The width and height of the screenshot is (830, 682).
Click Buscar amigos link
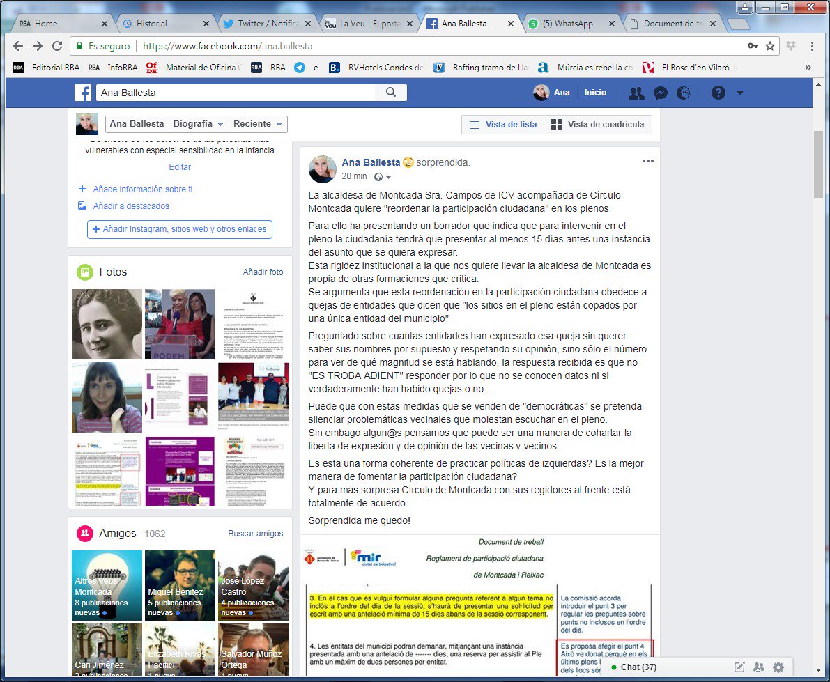pos(255,534)
